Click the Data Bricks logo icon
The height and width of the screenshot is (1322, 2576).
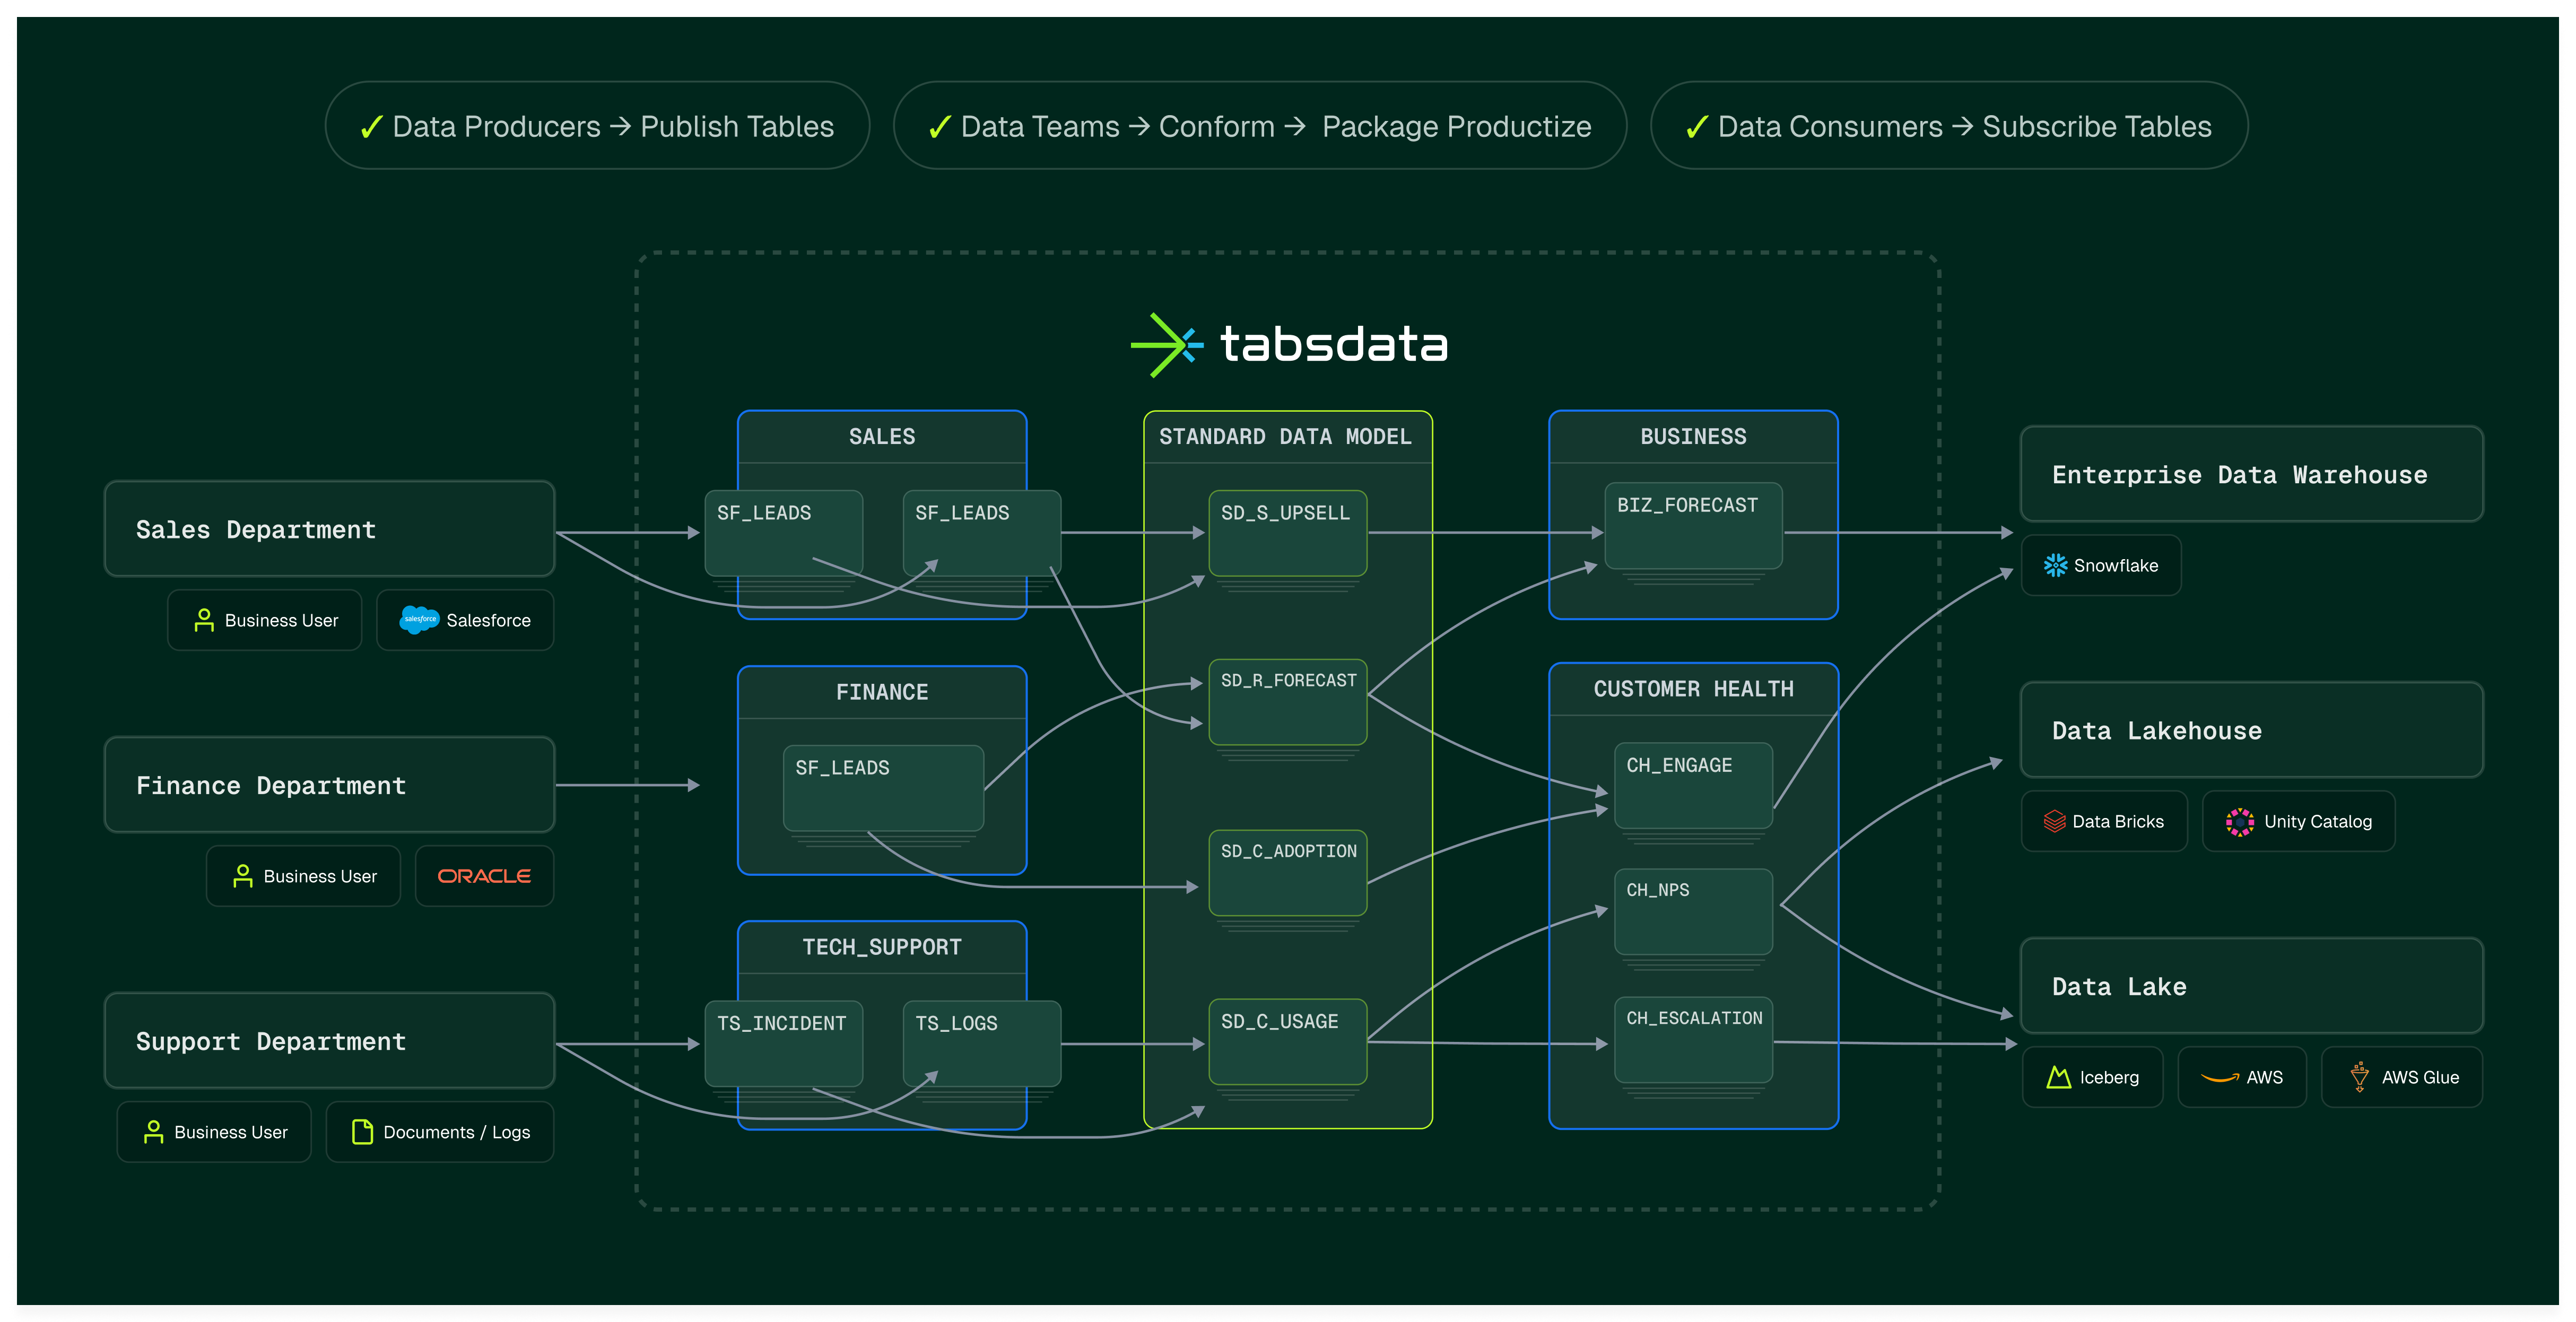[2054, 822]
